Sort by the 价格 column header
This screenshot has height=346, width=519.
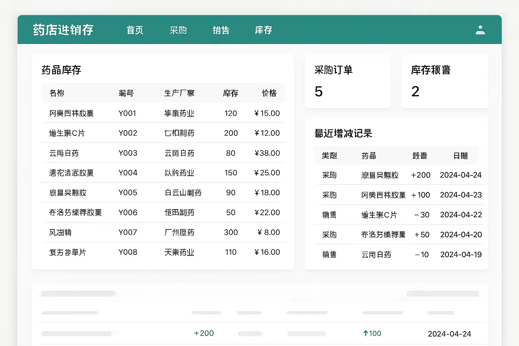coord(269,93)
